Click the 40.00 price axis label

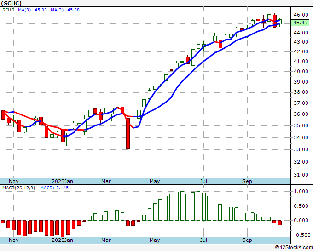click(x=301, y=71)
